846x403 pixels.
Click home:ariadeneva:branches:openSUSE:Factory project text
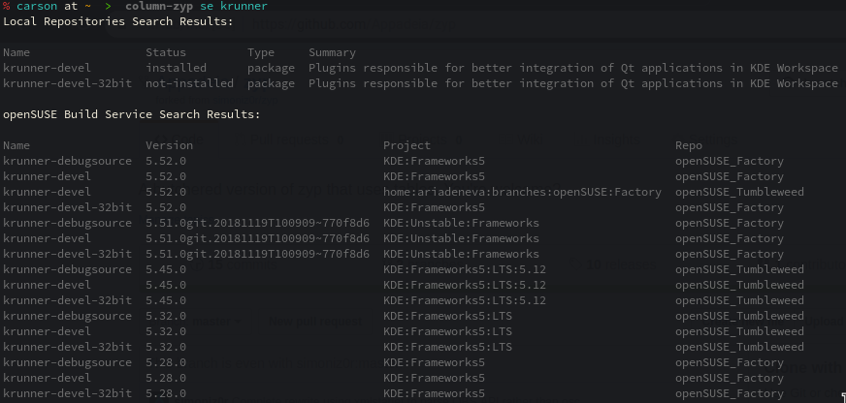(522, 192)
